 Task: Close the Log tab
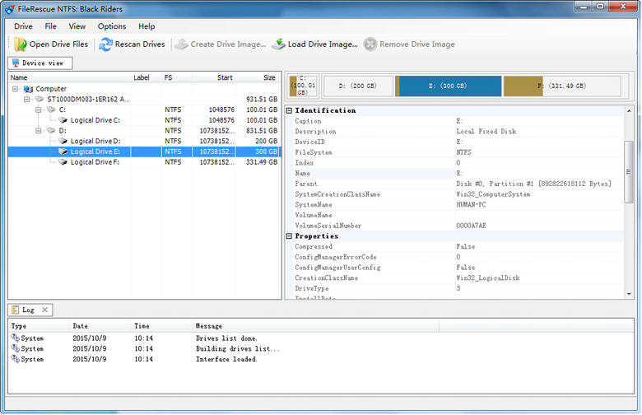coord(44,310)
